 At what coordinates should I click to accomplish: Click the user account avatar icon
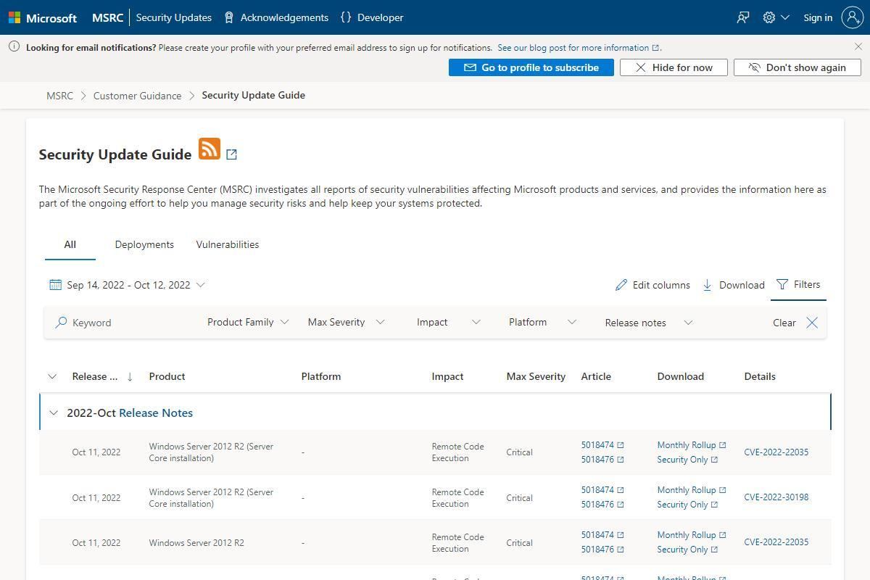coord(853,17)
